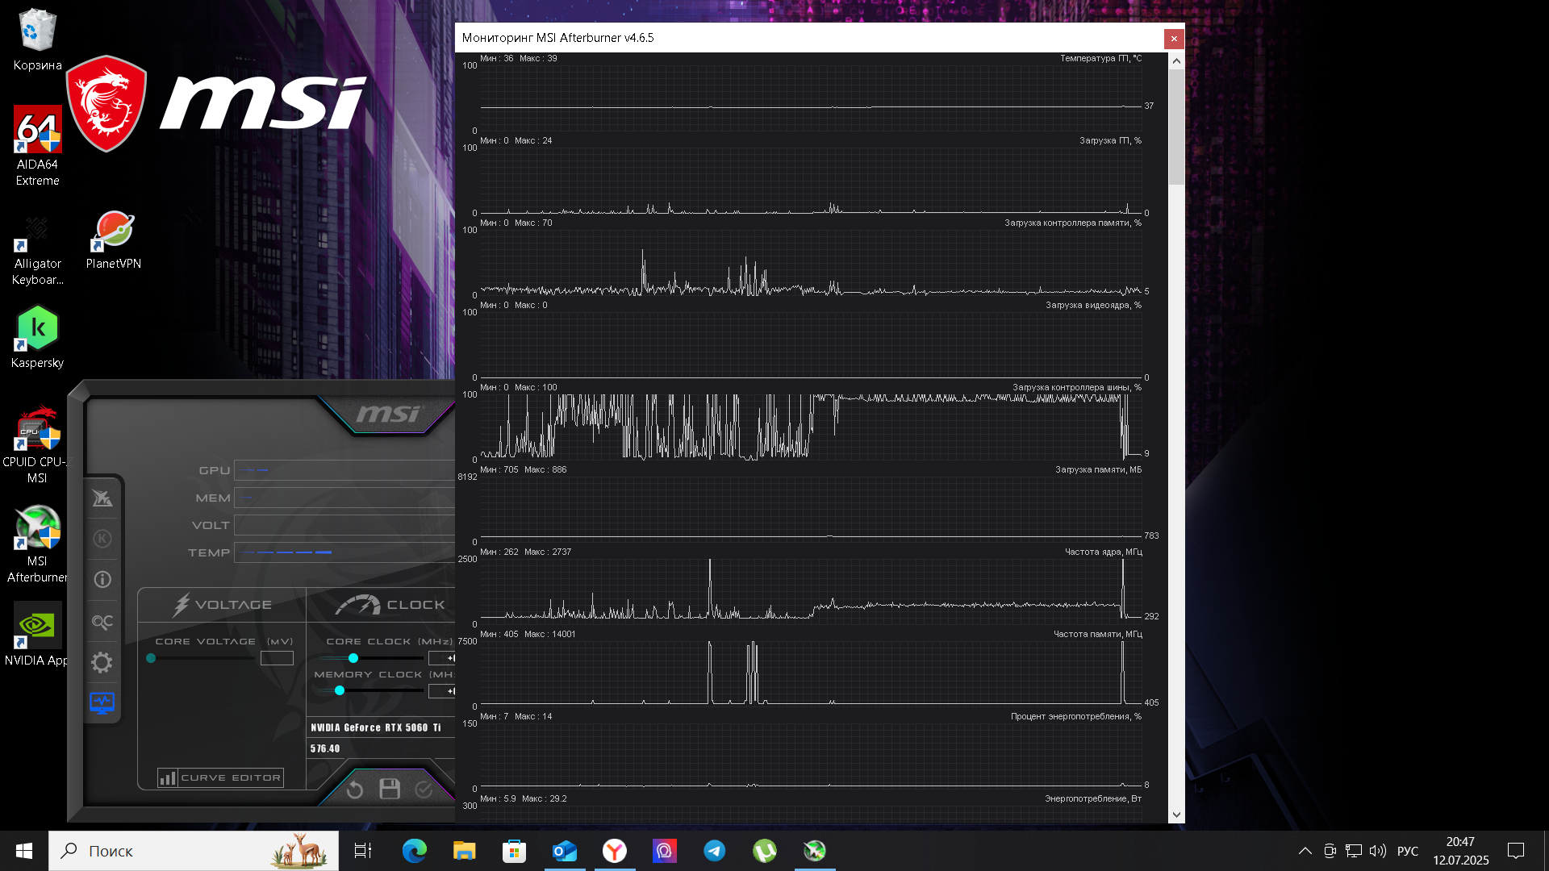1549x871 pixels.
Task: Open the notification center icon
Action: point(1516,851)
